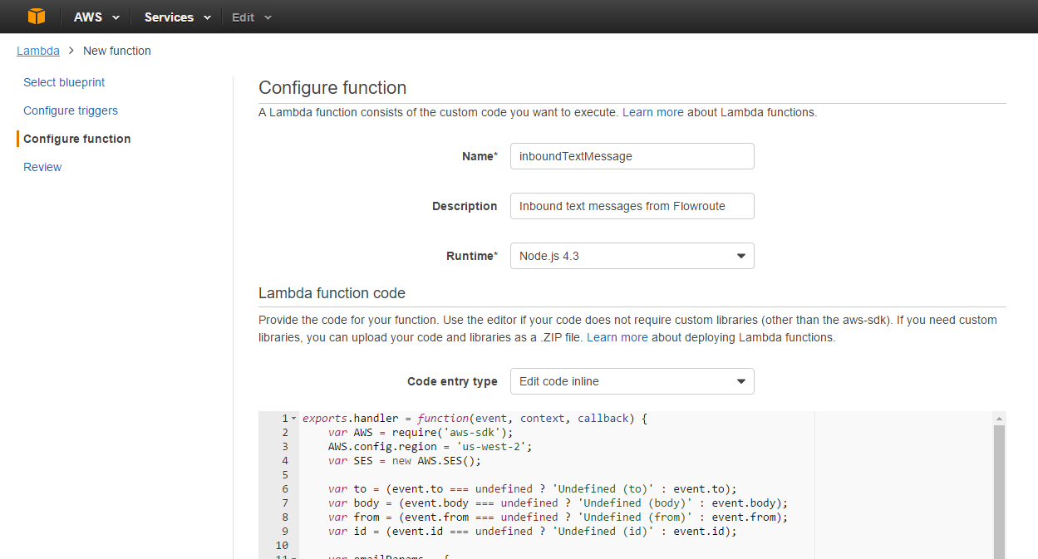Click code line 3 AWS.config.region

[x=430, y=446]
